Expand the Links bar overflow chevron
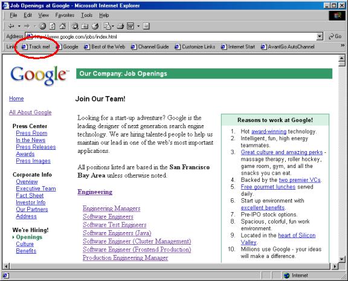The image size is (348, 281). 343,45
